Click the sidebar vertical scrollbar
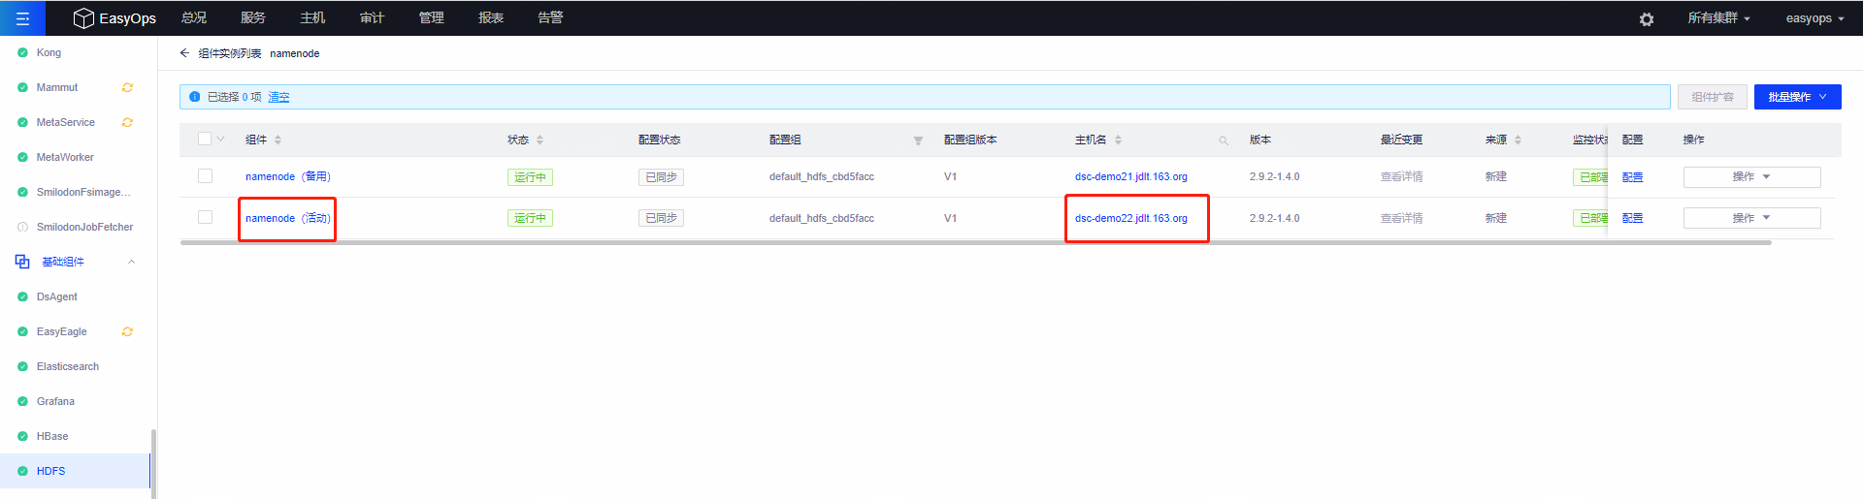 (x=153, y=463)
